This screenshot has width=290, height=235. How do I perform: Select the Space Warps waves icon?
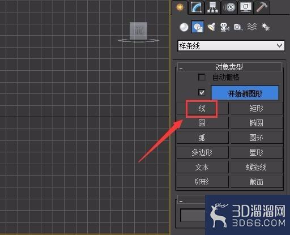point(252,27)
